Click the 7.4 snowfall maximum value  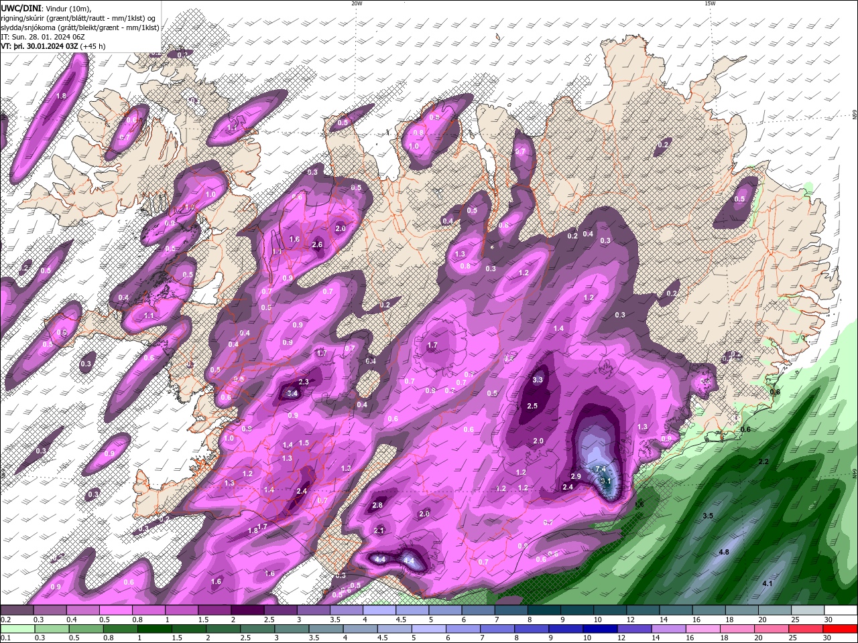coord(601,469)
